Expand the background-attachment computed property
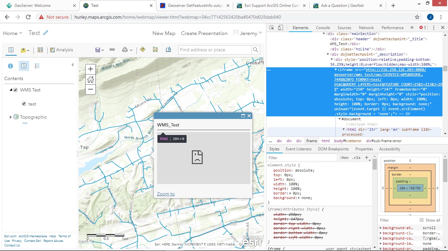The image size is (448, 251). point(381,228)
